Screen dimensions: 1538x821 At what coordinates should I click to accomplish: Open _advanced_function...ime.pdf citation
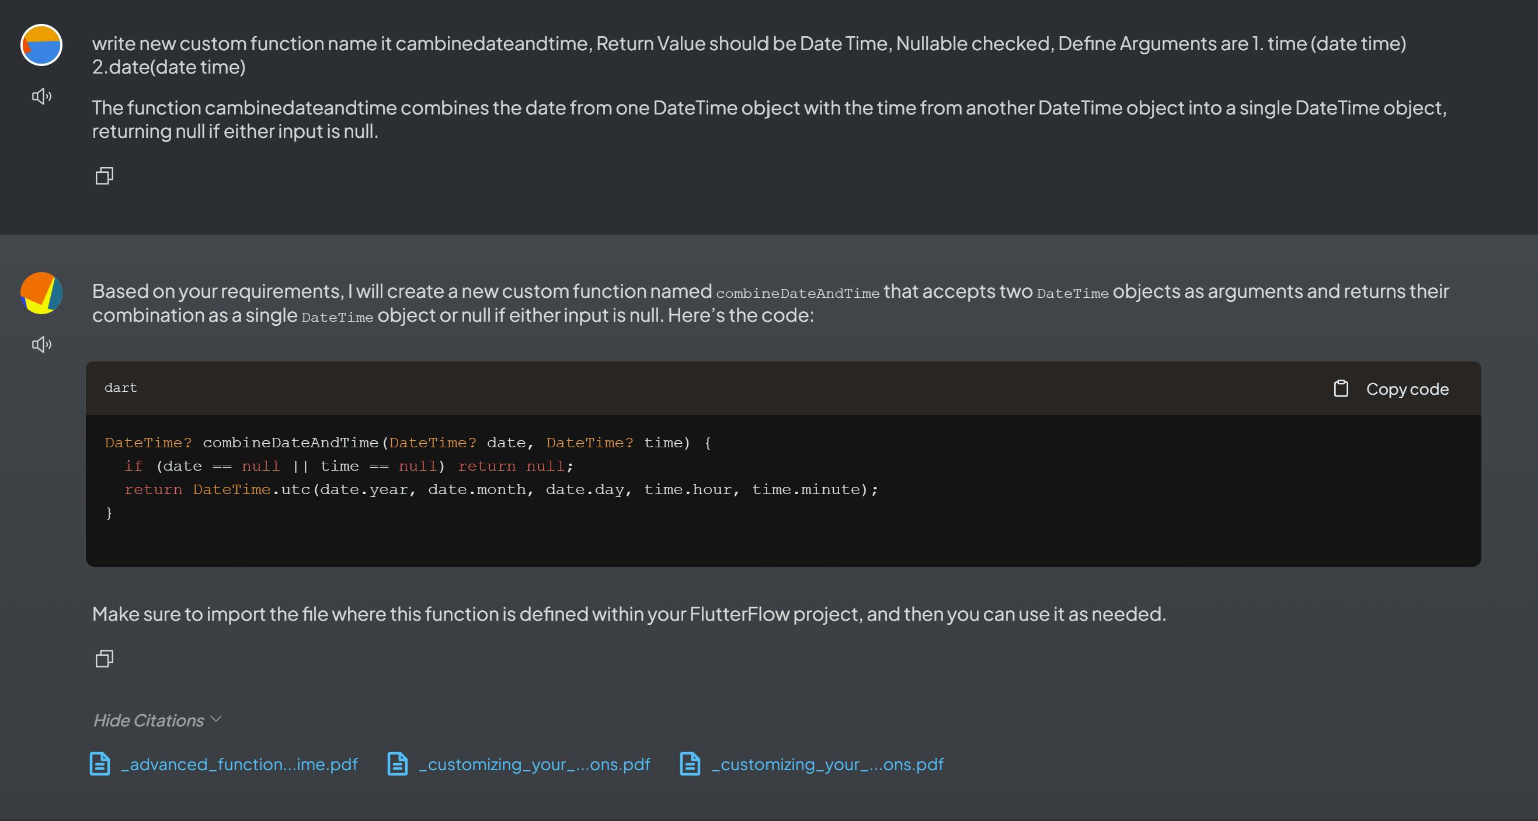pyautogui.click(x=239, y=764)
